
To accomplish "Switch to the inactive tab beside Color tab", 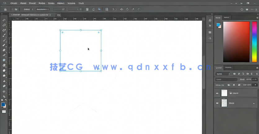I will [x=226, y=17].
